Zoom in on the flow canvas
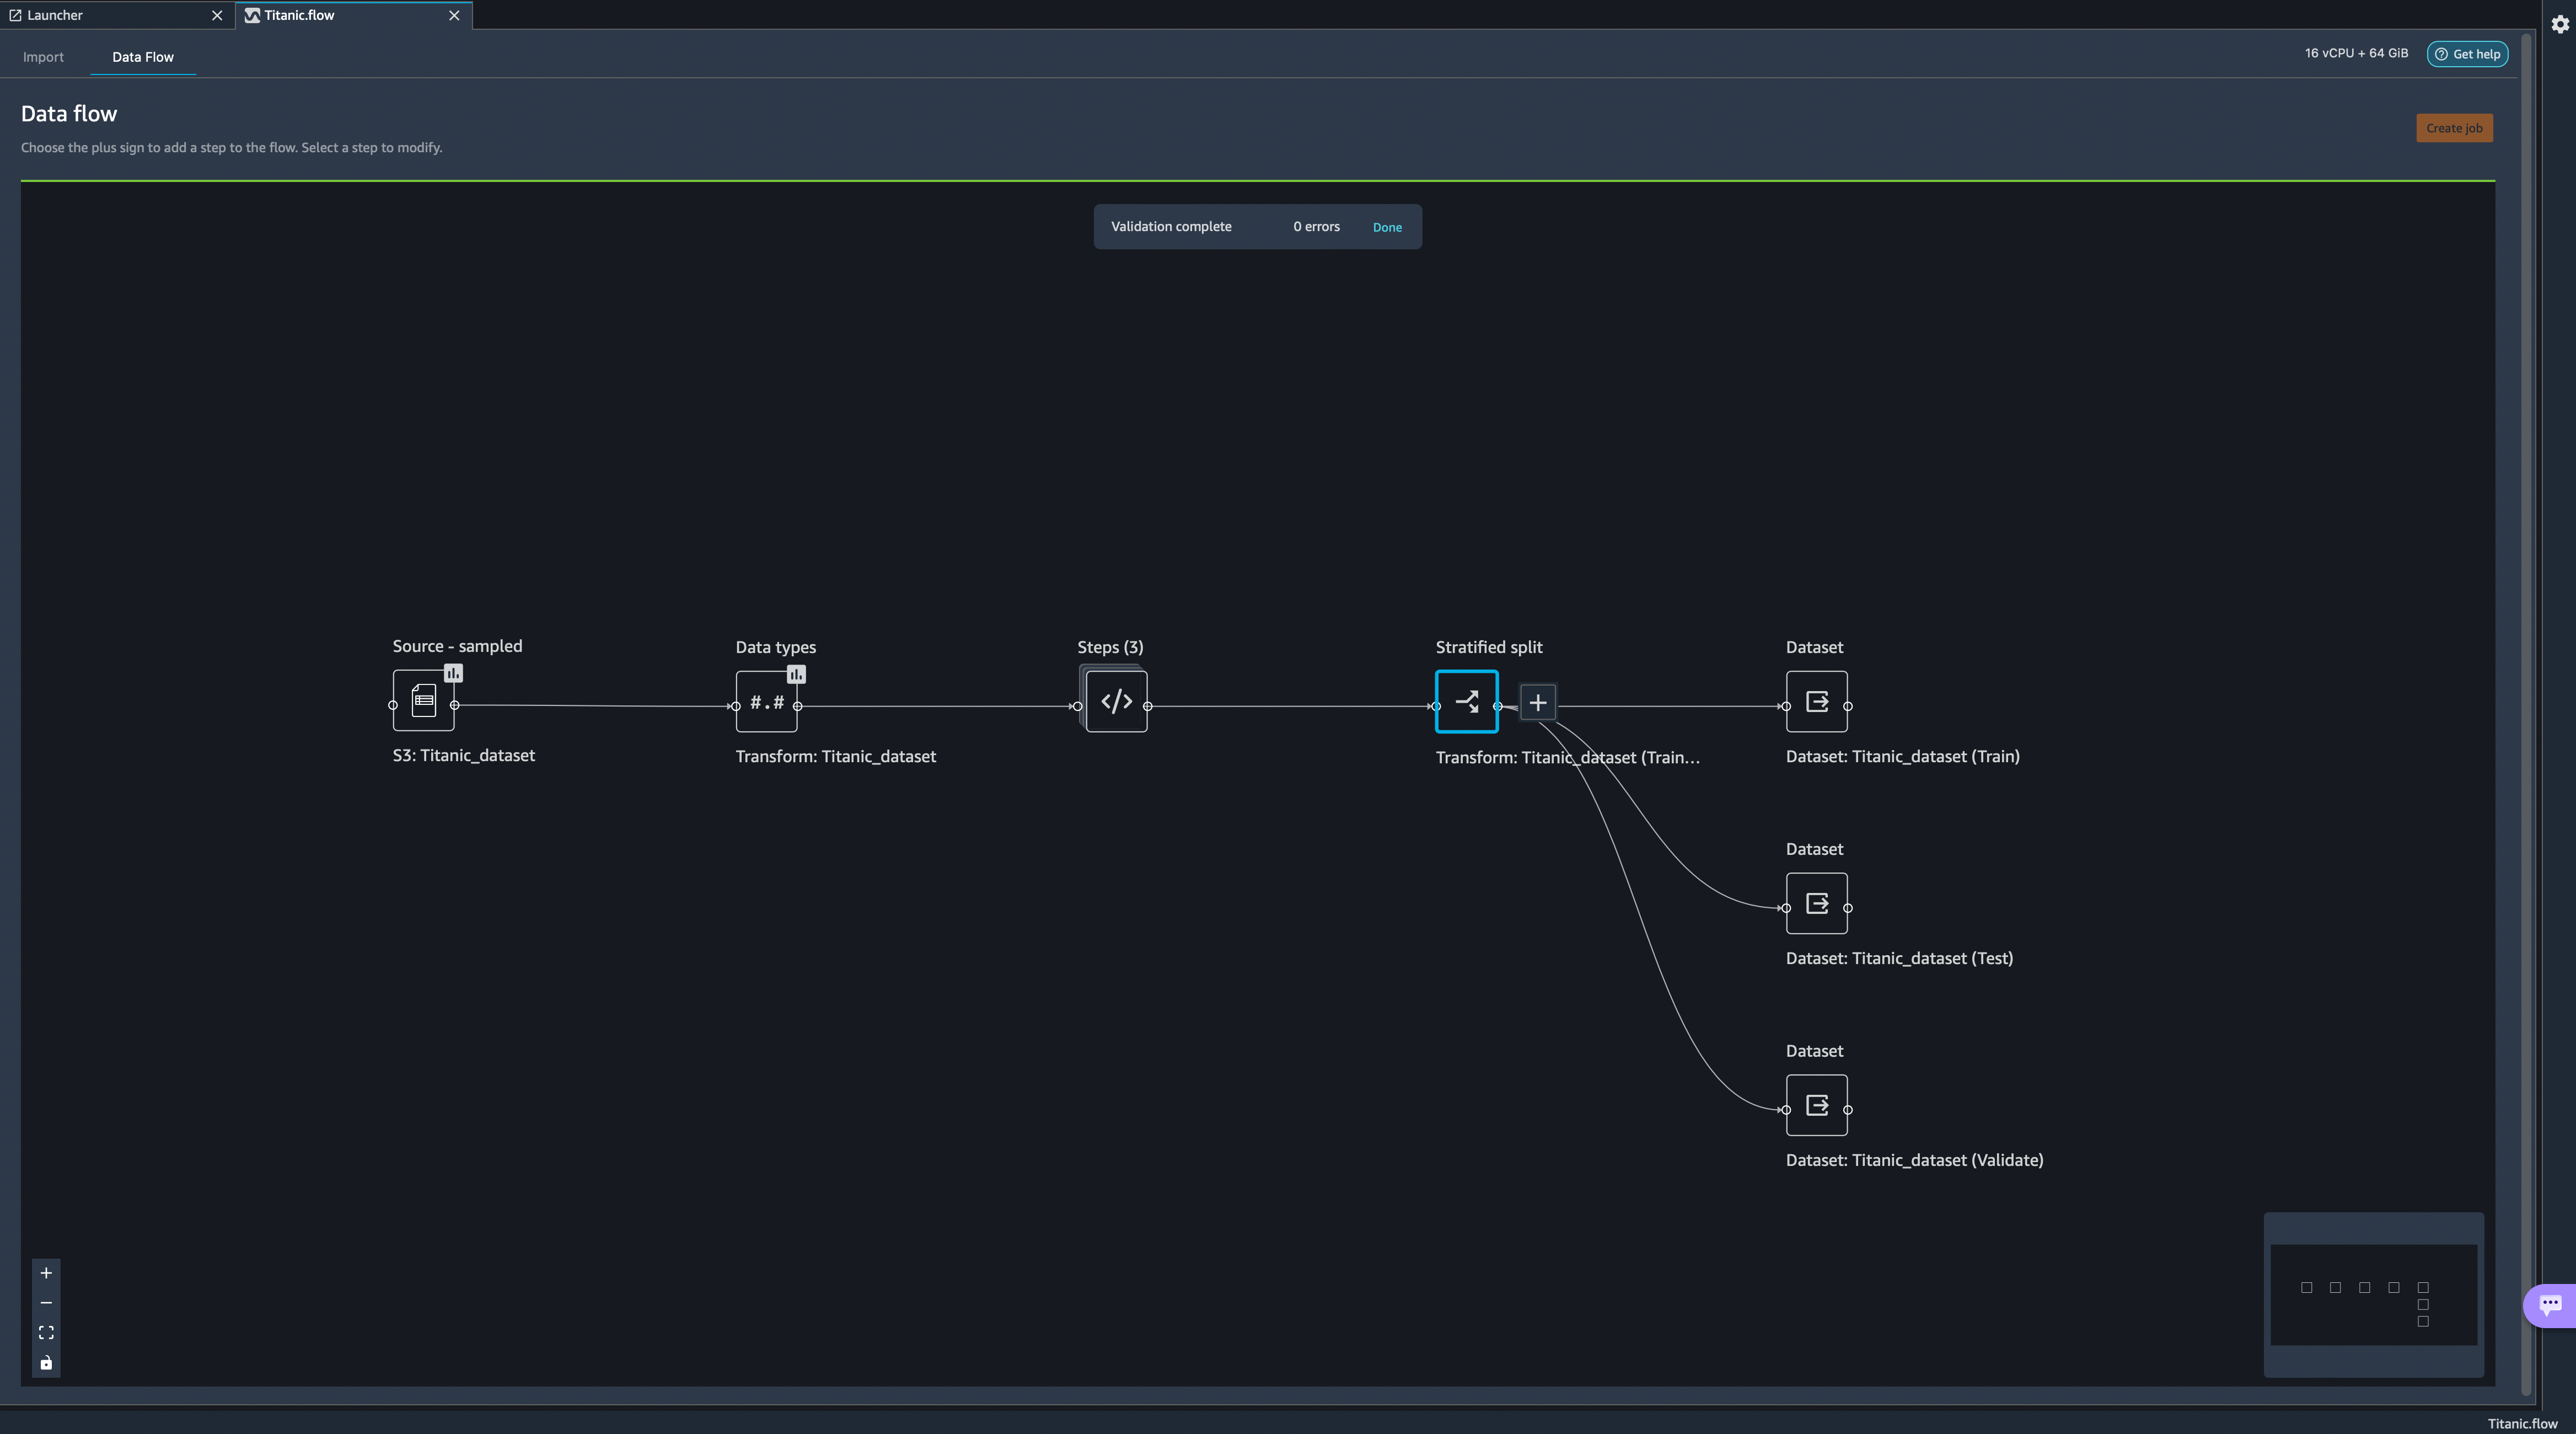2576x1434 pixels. 46,1273
